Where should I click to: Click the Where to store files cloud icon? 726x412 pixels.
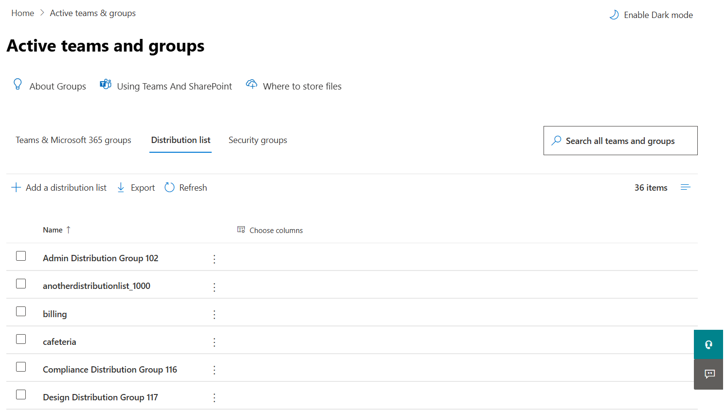(252, 84)
